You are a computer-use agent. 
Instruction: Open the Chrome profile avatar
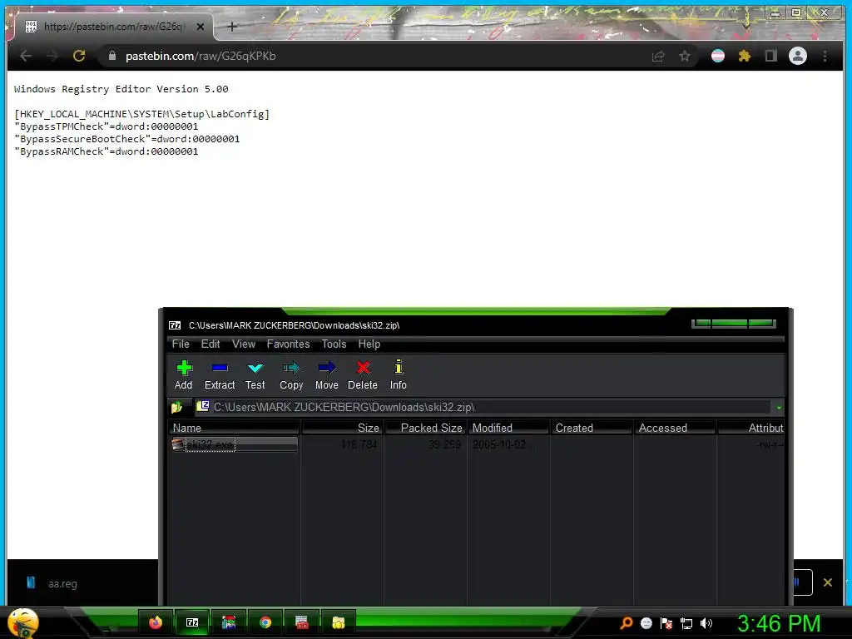(x=798, y=56)
